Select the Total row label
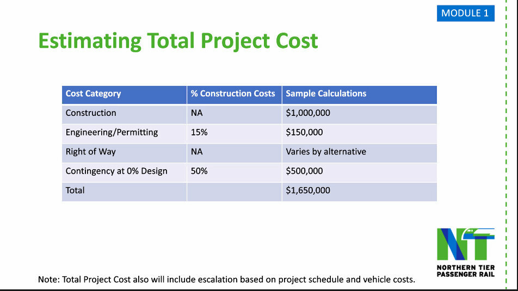Screen dimensions: 518x291 click(75, 190)
